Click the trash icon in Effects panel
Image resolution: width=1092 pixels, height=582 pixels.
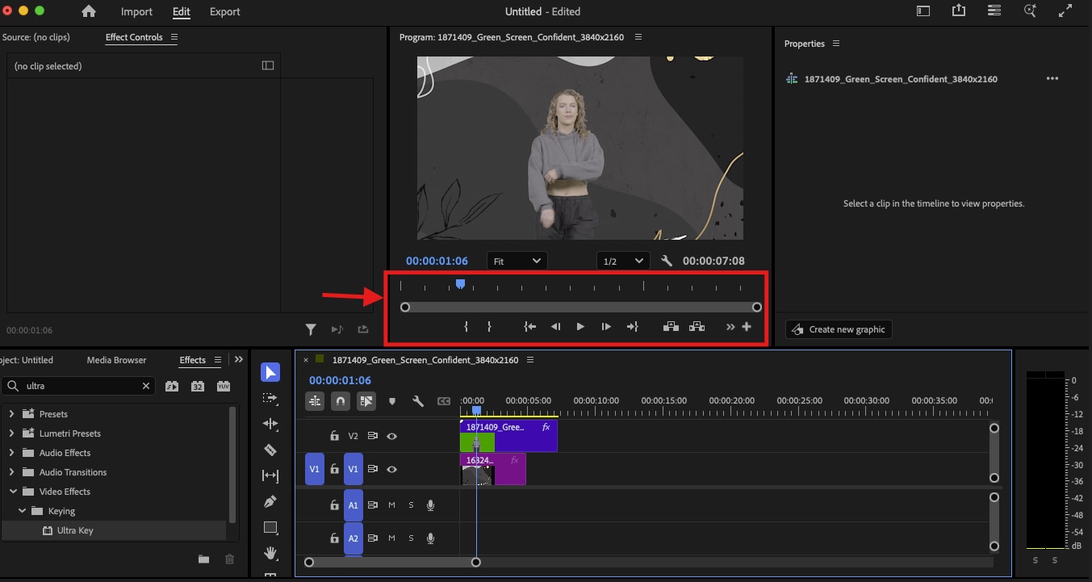[229, 559]
